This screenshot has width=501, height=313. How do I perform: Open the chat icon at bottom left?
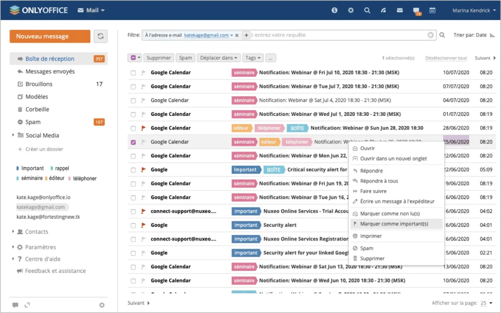tap(15, 305)
